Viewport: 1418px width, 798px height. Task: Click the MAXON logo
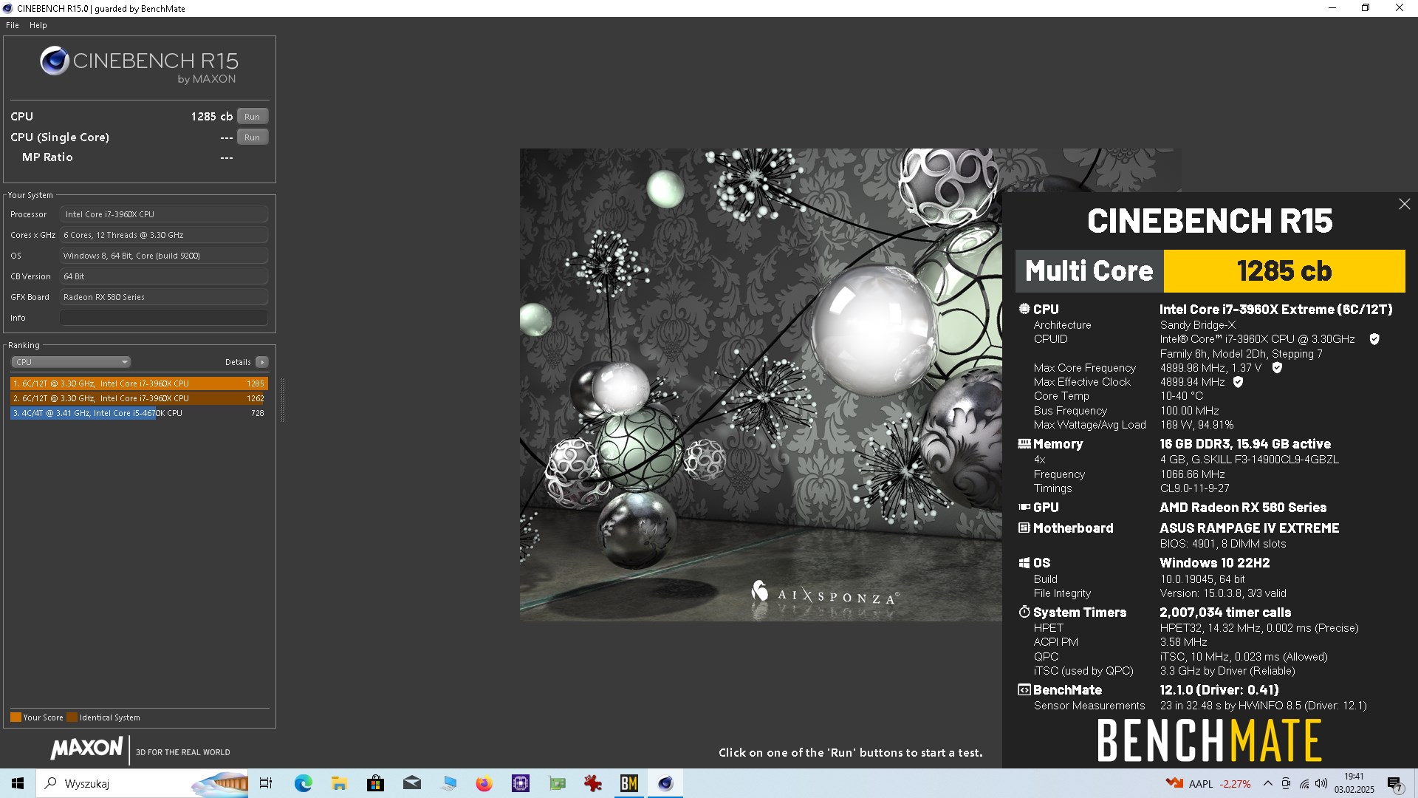coord(86,748)
